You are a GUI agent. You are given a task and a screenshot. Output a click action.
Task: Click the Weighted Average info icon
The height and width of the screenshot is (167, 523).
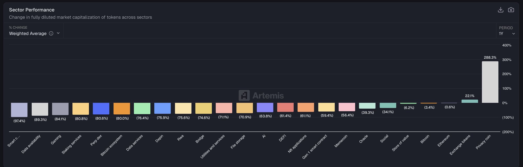[51, 33]
